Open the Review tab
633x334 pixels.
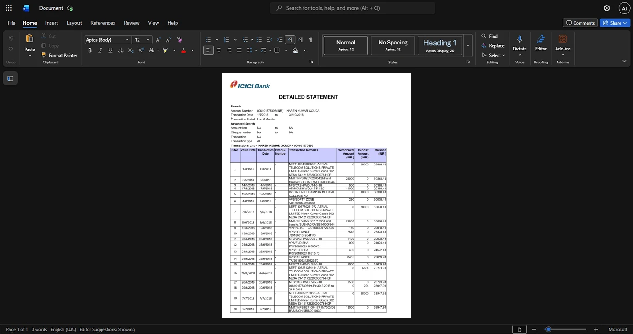pyautogui.click(x=132, y=23)
